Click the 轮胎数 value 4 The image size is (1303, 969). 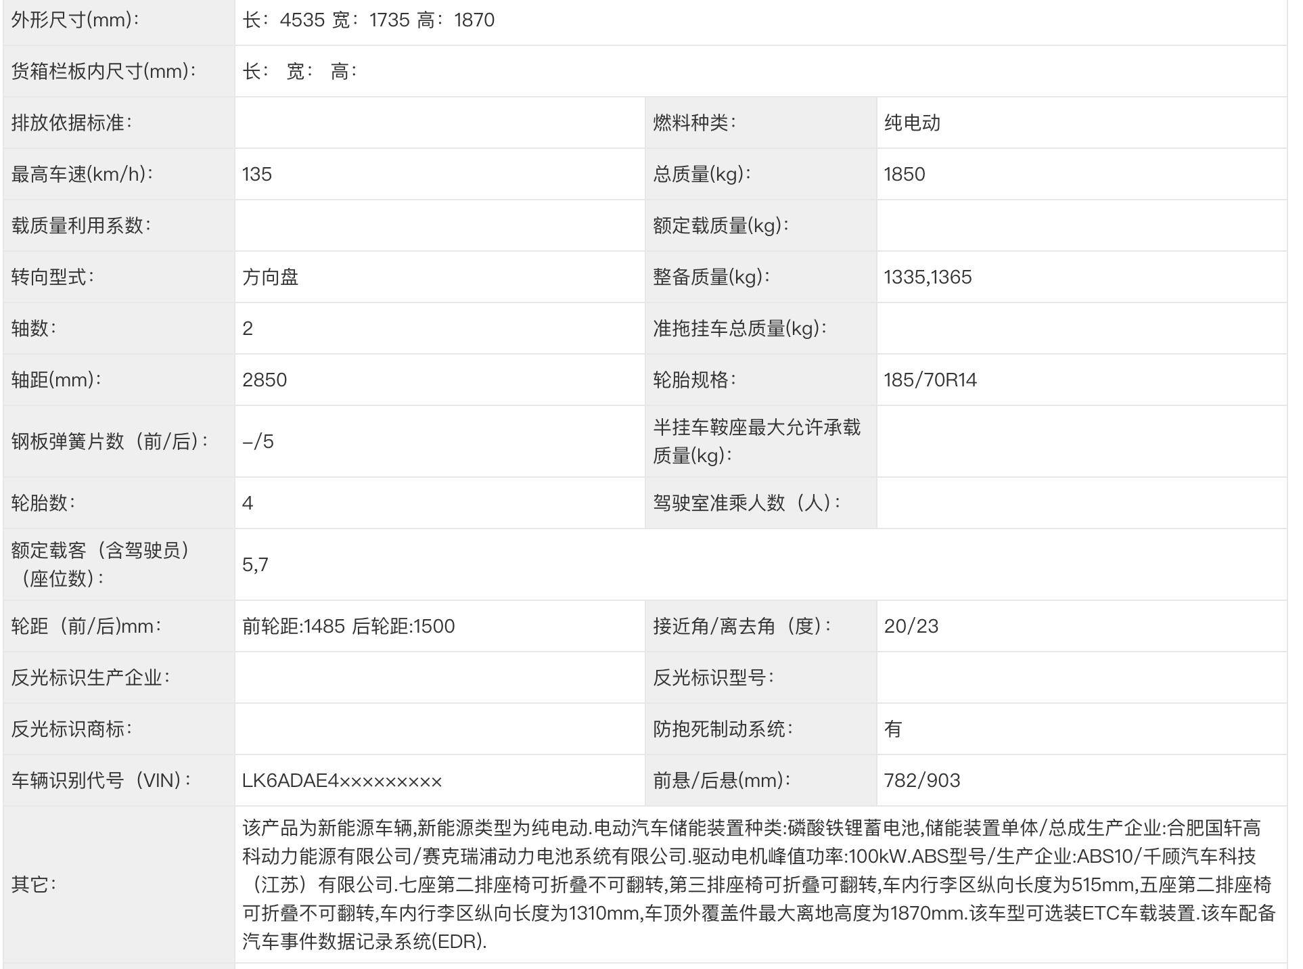(248, 503)
